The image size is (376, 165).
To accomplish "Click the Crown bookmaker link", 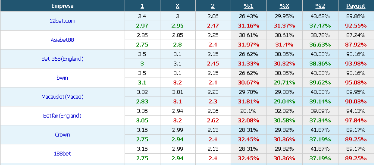I will coord(63,134).
